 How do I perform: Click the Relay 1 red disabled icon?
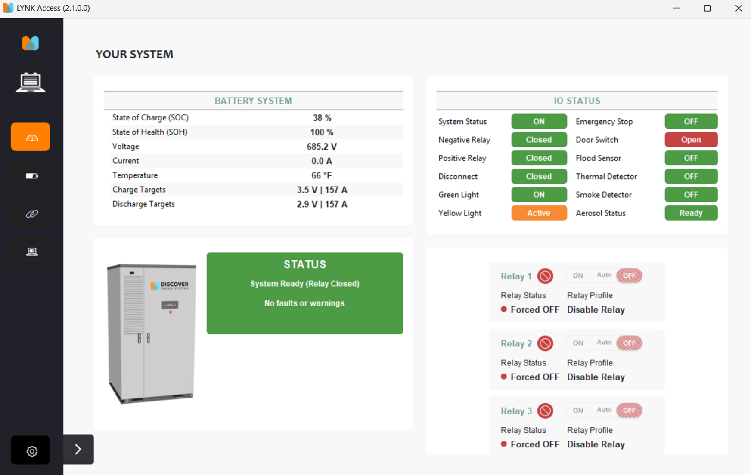tap(545, 276)
